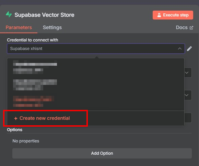This screenshot has width=199, height=166.
Task: Expand the upper partially hidden dropdown chevron
Action: (187, 73)
